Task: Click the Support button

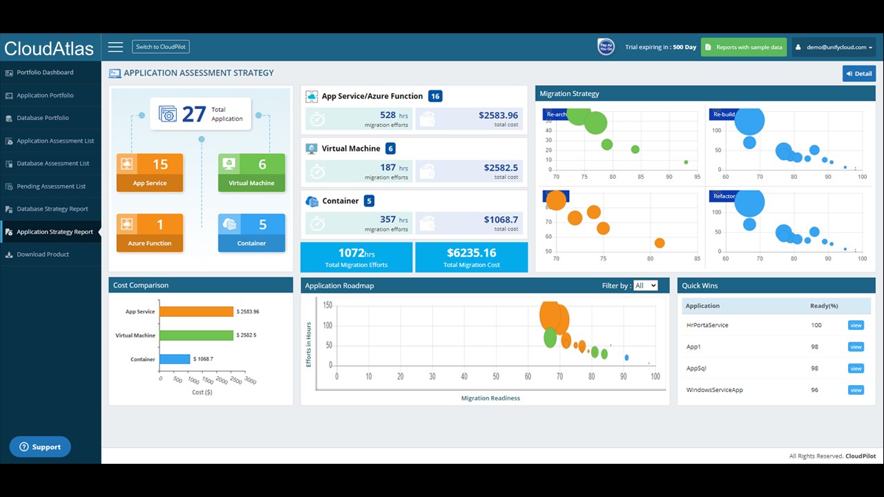Action: (40, 447)
